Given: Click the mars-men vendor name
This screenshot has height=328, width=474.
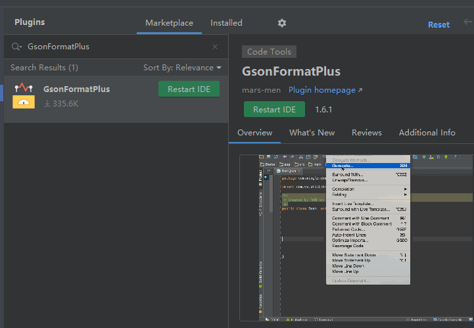Looking at the screenshot, I should (x=261, y=90).
